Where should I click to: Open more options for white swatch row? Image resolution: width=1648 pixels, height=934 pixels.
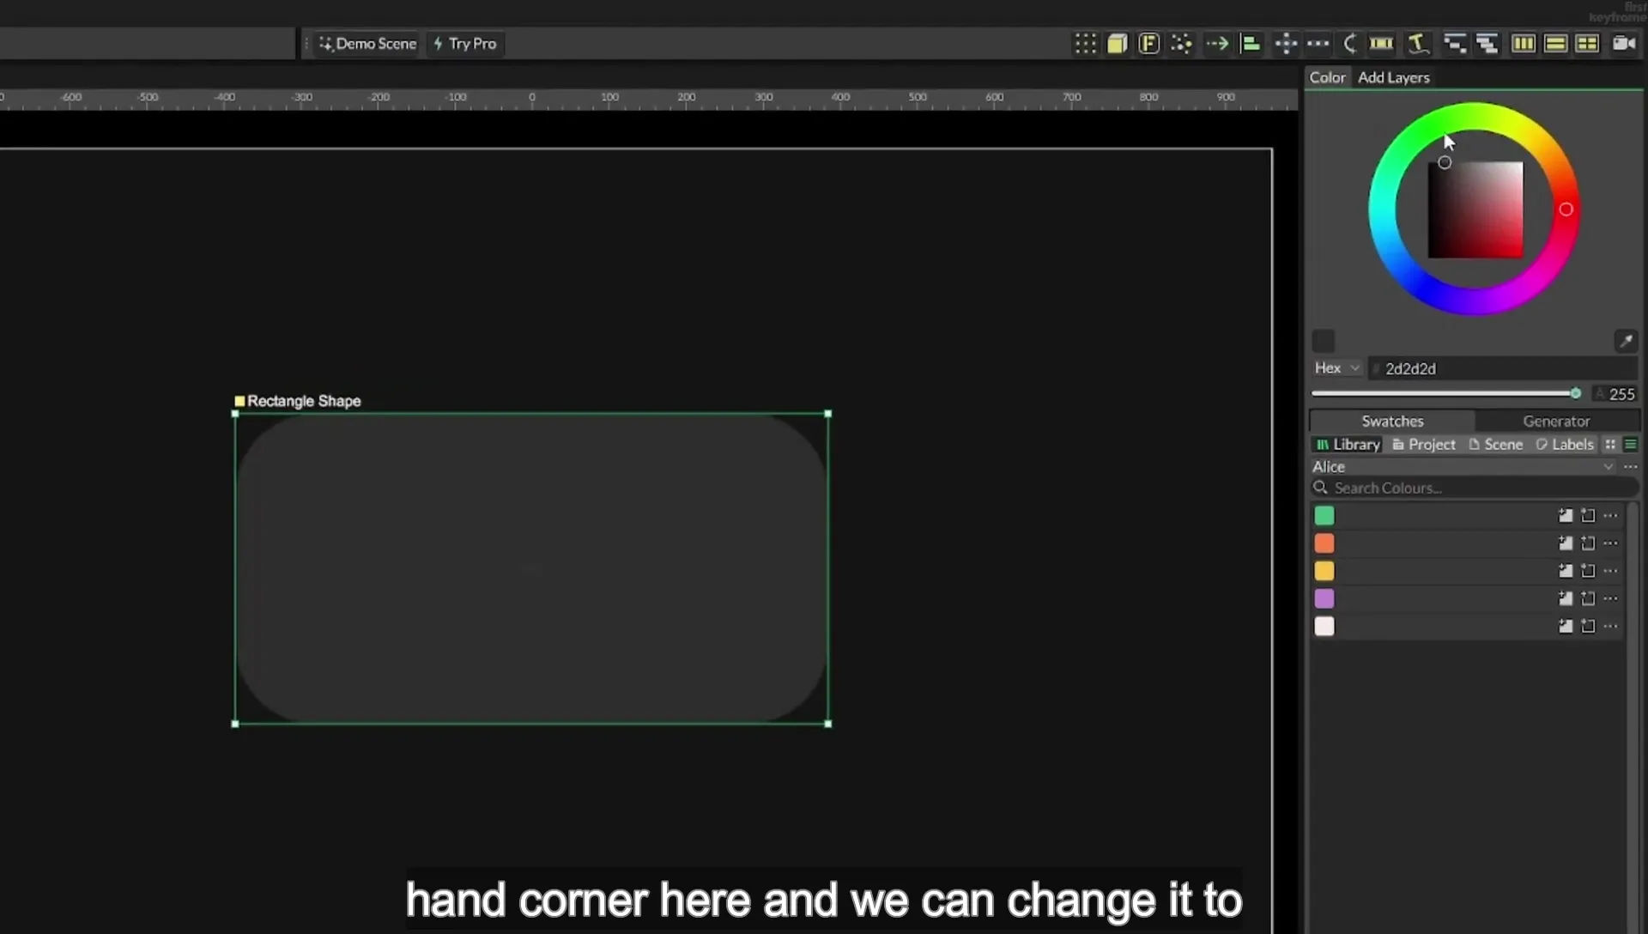tap(1610, 626)
